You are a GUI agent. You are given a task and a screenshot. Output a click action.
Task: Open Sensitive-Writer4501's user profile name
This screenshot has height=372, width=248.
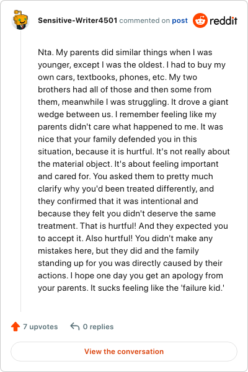click(x=77, y=20)
